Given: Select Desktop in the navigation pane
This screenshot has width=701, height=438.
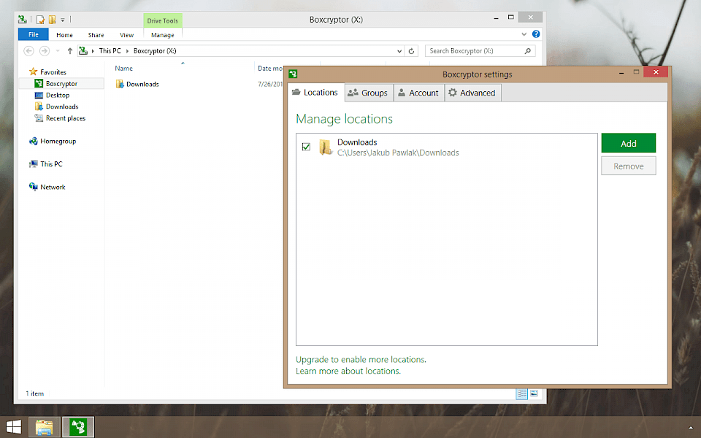Looking at the screenshot, I should pyautogui.click(x=58, y=95).
